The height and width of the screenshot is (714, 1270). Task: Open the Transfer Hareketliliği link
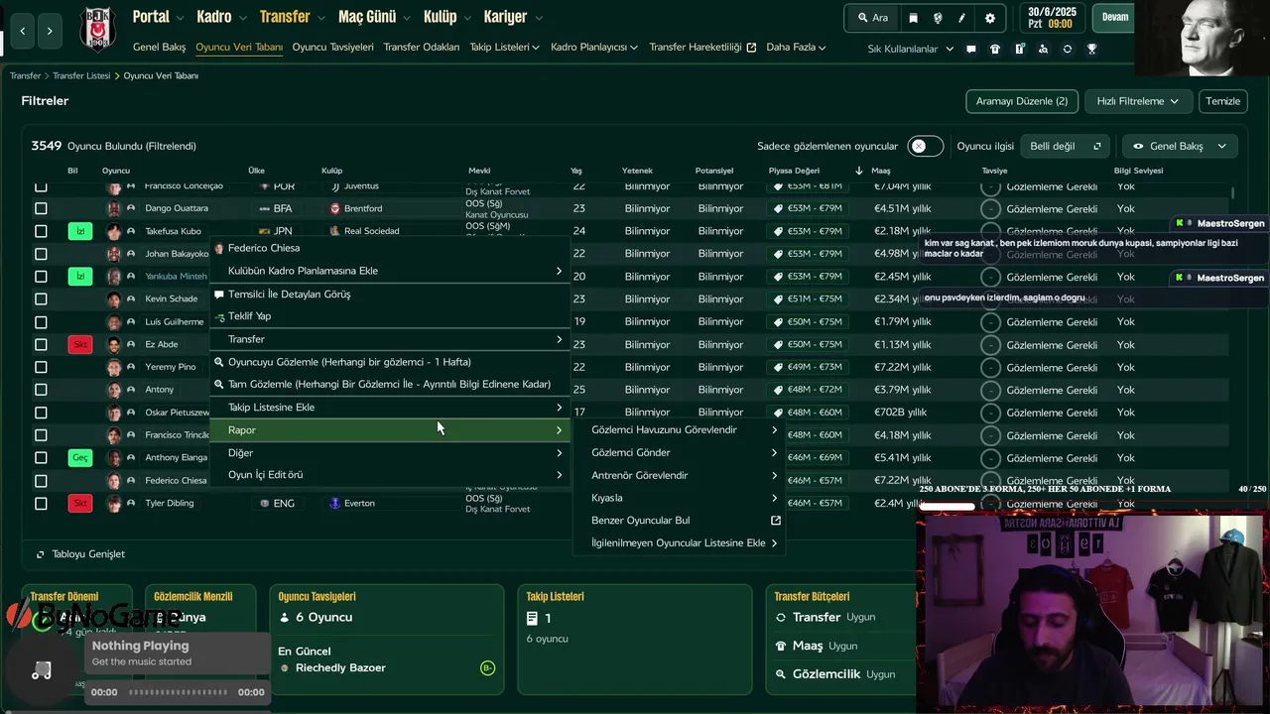(x=702, y=47)
